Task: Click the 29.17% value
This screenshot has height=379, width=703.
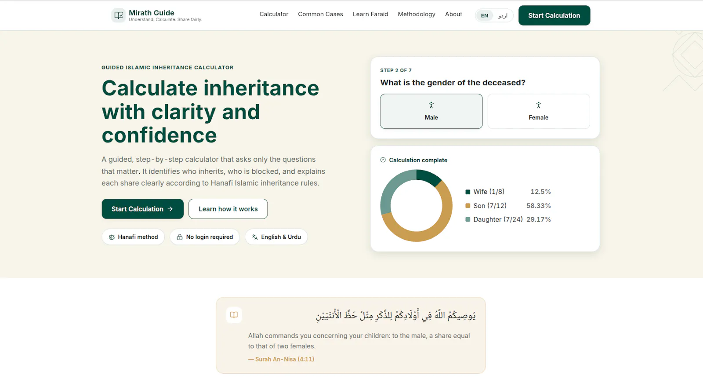Action: (539, 219)
